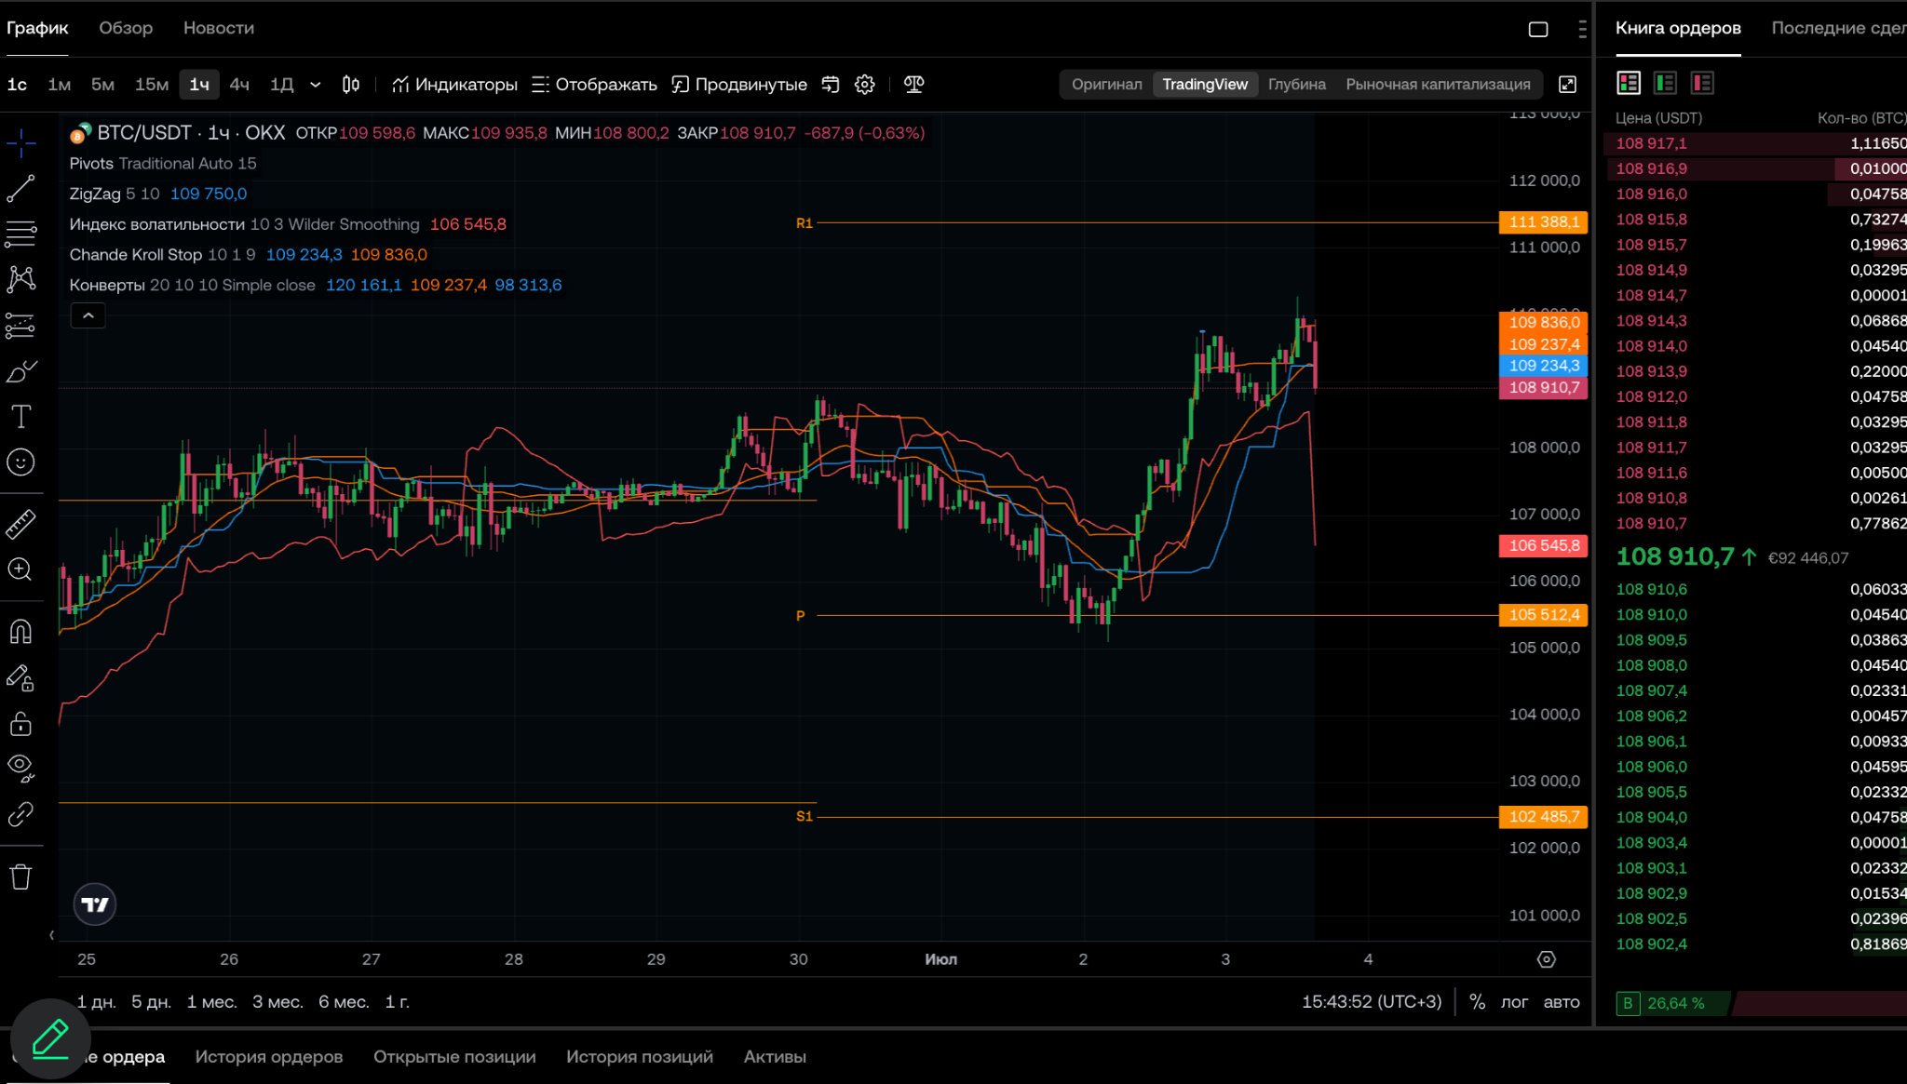Toggle авто auto scale
The height and width of the screenshot is (1084, 1907).
pos(1562,1002)
